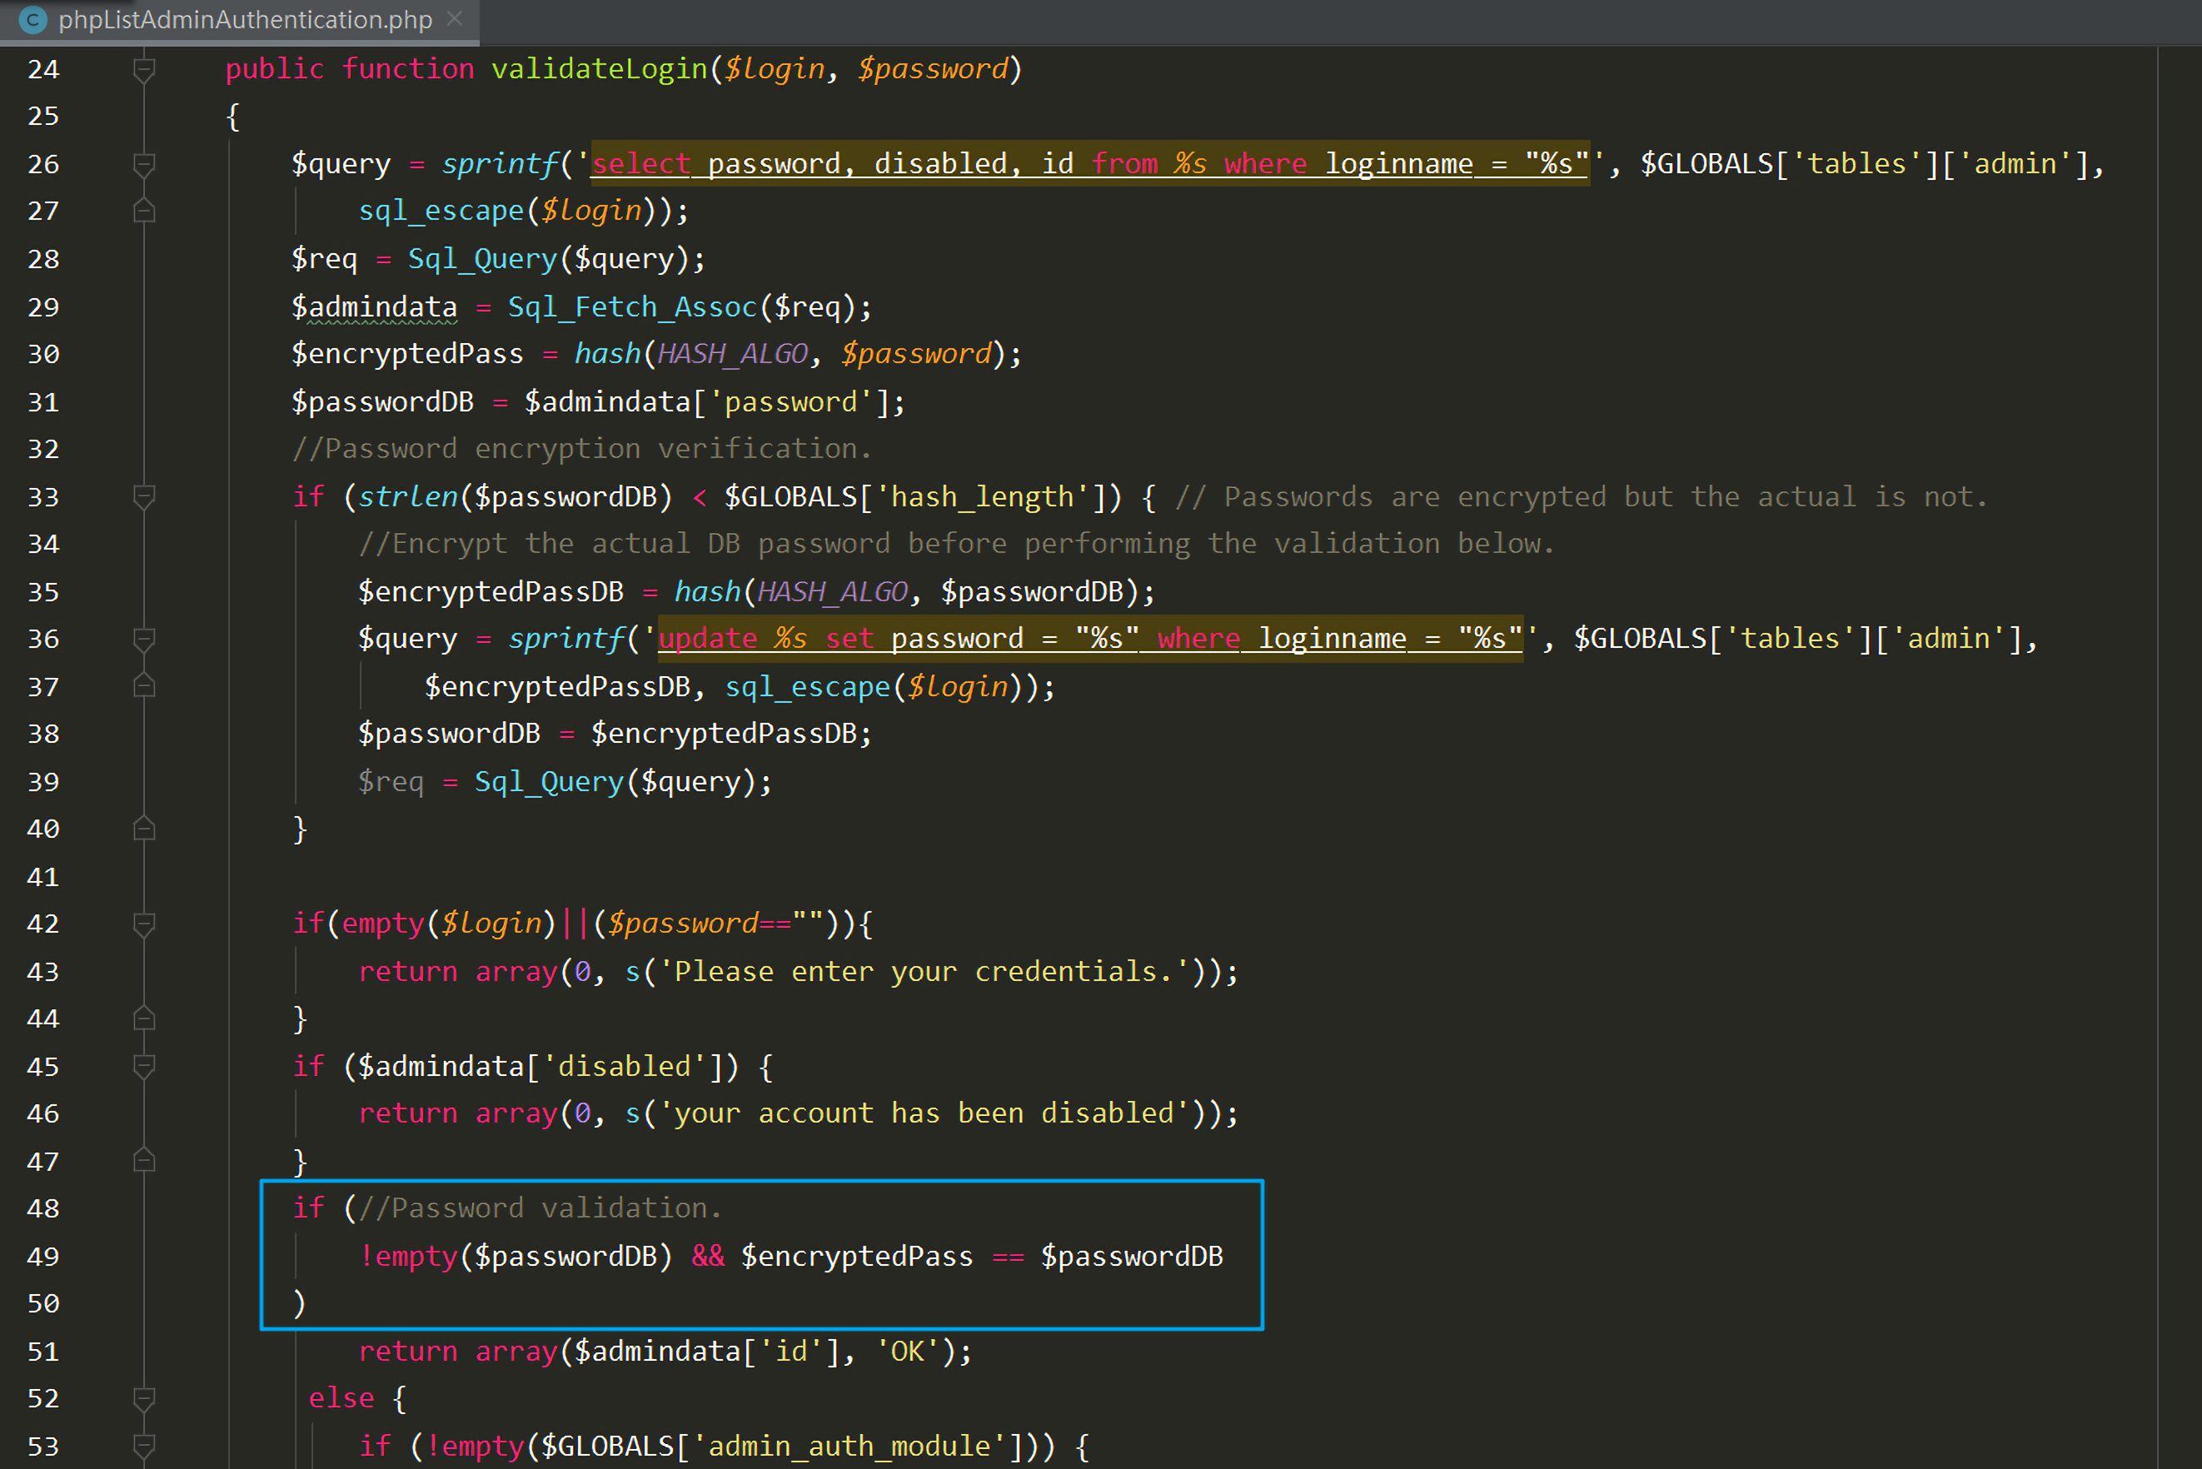Click the update SQL string on line 36
This screenshot has width=2202, height=1469.
(x=1091, y=639)
